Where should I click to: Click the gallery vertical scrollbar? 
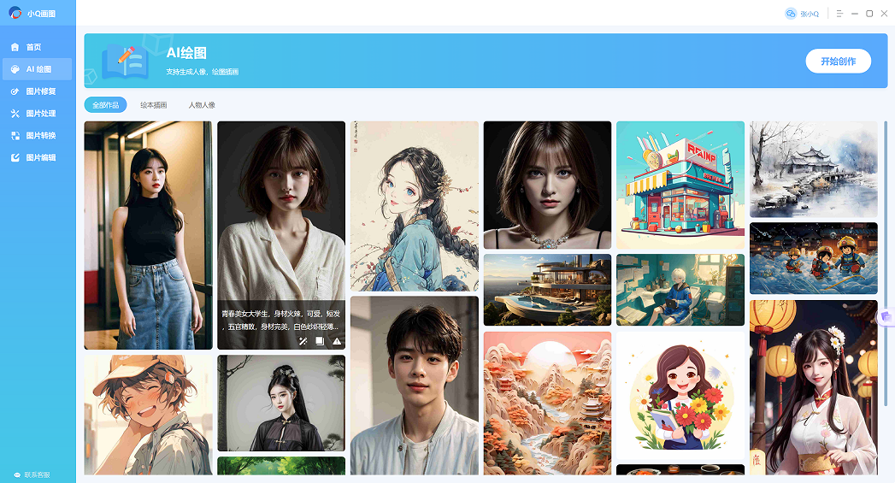point(885,214)
